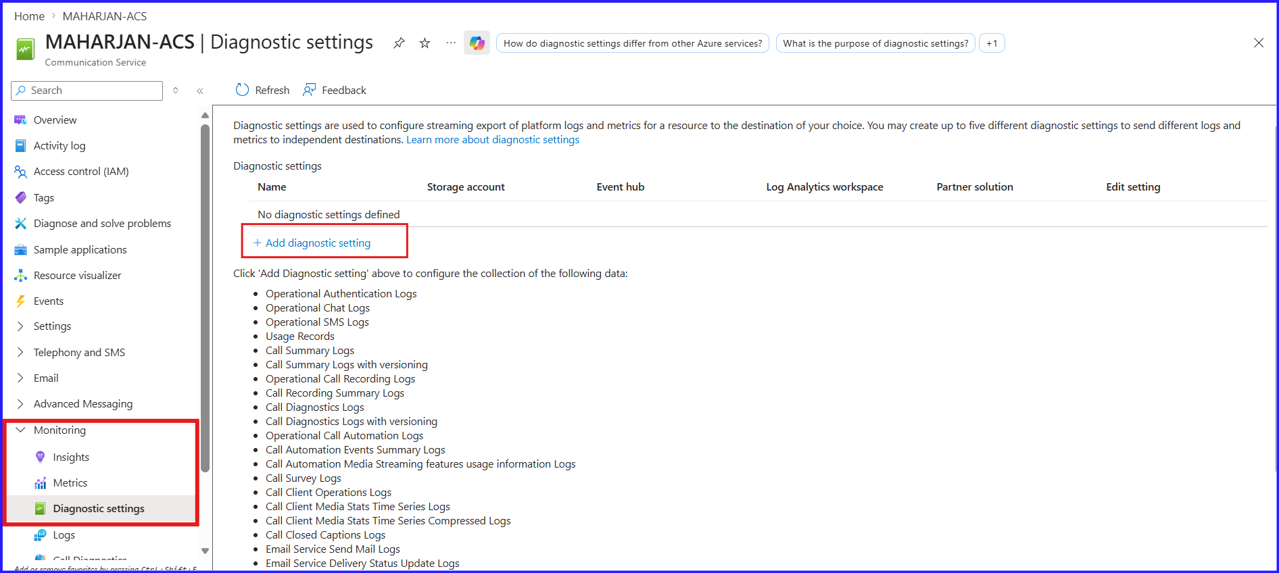Open the more options ellipsis menu

451,43
